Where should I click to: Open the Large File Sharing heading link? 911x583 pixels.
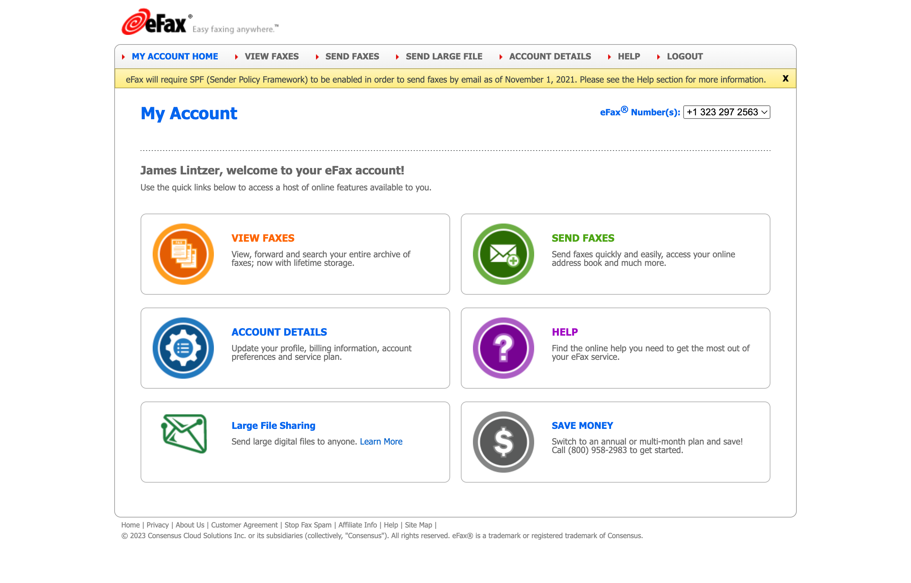click(273, 426)
